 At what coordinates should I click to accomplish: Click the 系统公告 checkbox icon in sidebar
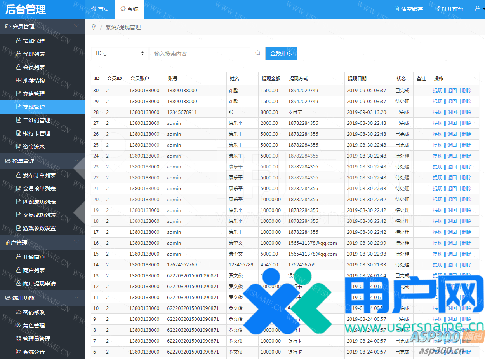pyautogui.click(x=18, y=352)
